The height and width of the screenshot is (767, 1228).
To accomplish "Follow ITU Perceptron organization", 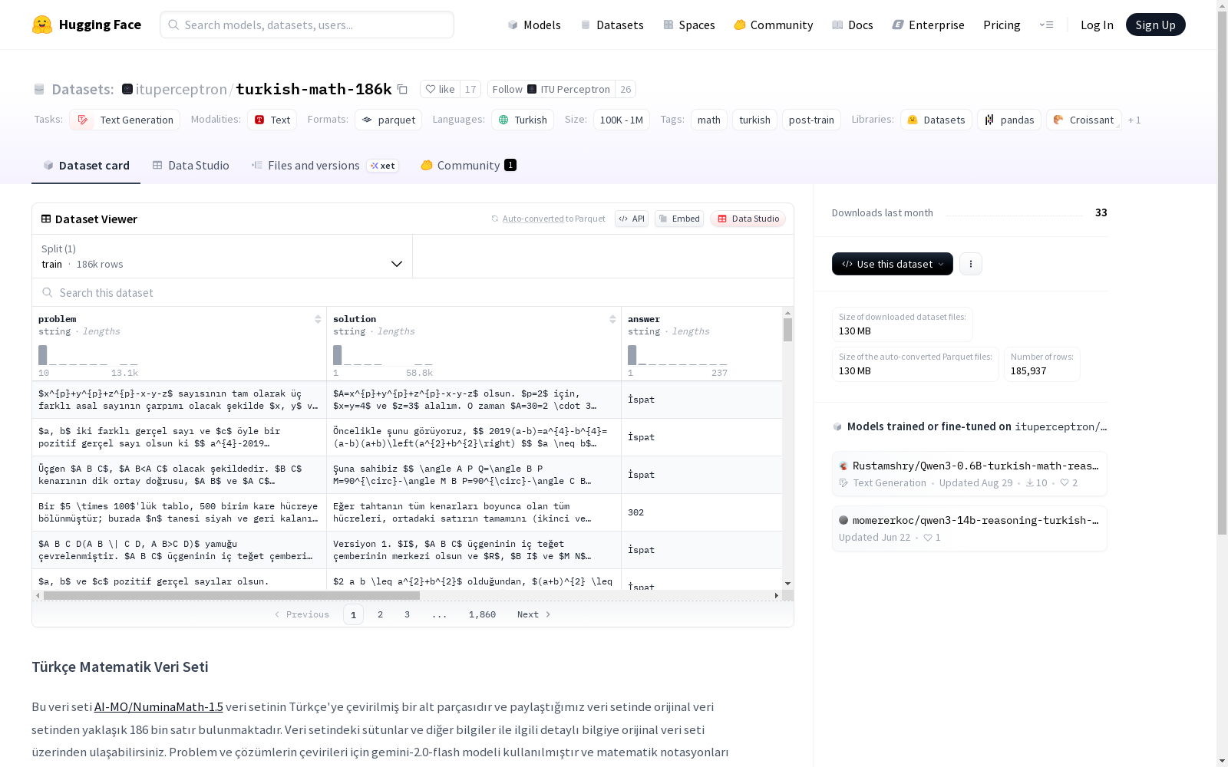I will point(552,89).
